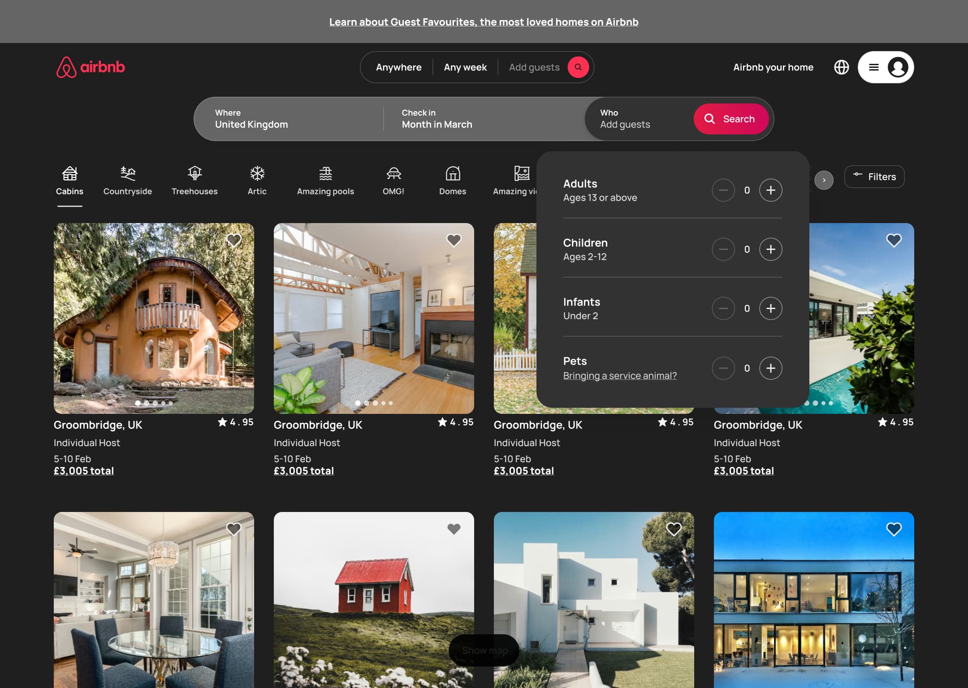Image resolution: width=968 pixels, height=688 pixels.
Task: Open the Filters button
Action: tap(874, 176)
